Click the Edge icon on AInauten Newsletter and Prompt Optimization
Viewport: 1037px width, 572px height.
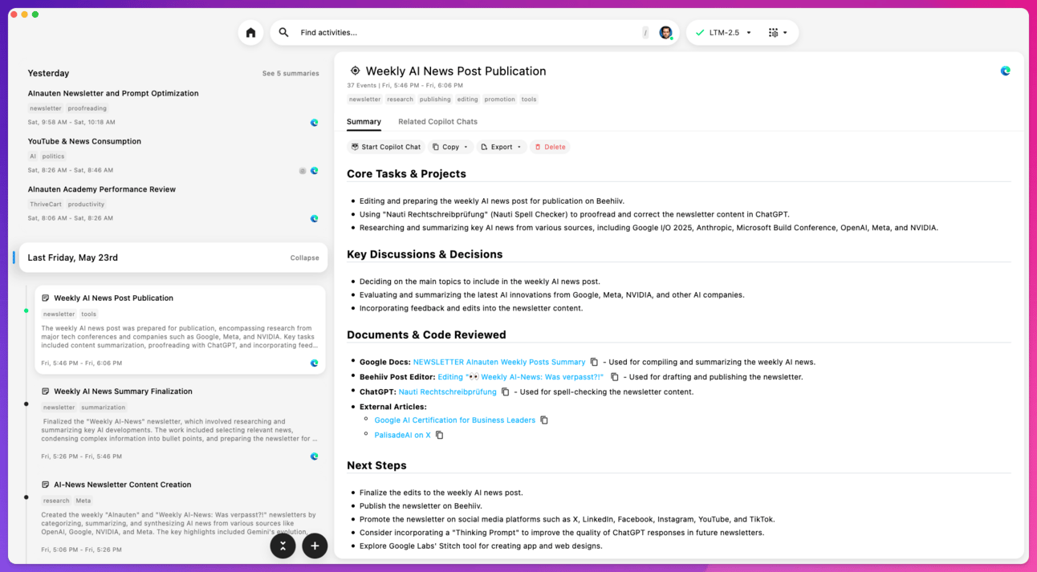coord(314,123)
